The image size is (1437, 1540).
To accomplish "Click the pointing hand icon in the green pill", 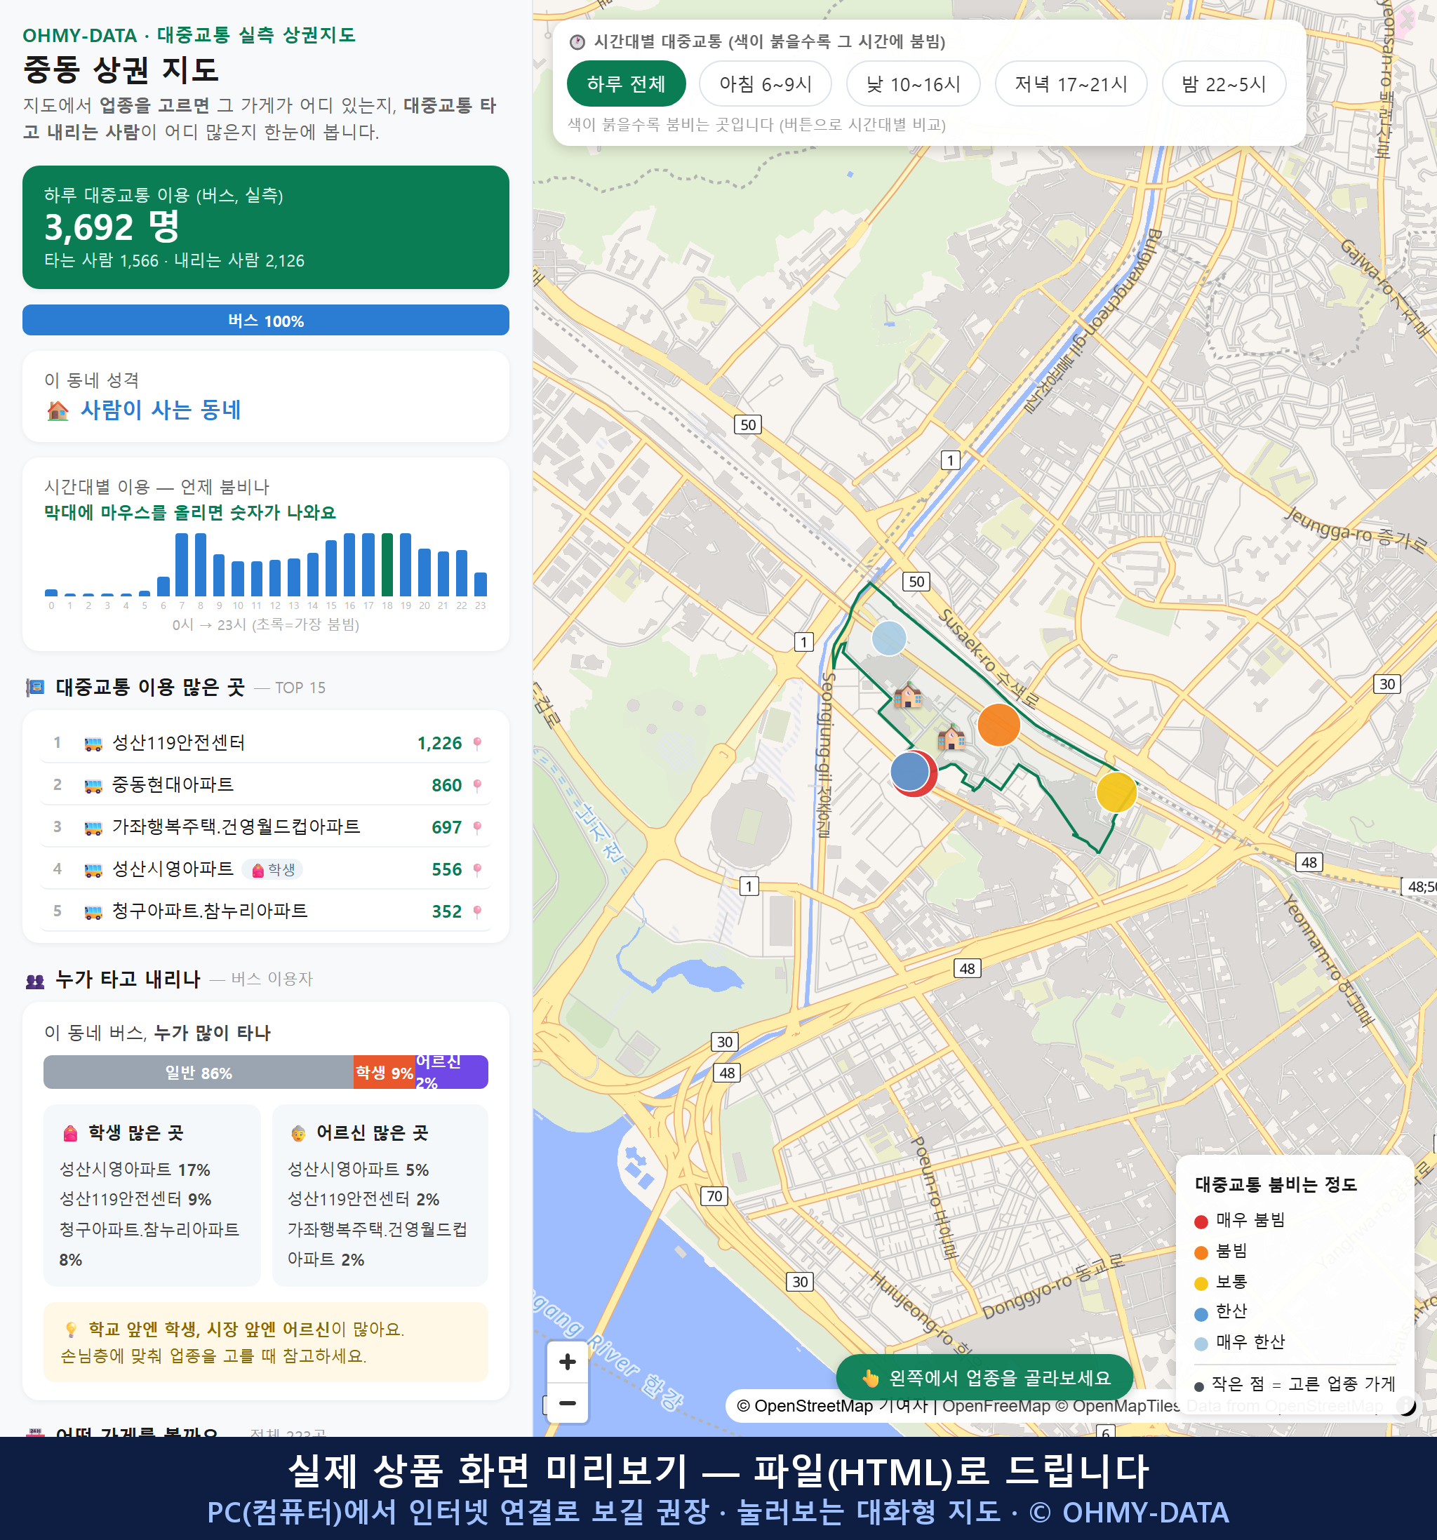I will 871,1378.
